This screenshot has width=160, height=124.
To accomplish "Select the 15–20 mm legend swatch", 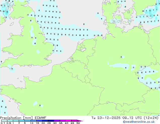I will (39, 121).
